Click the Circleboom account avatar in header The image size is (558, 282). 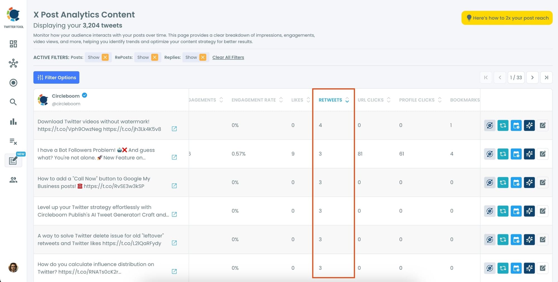tap(43, 100)
